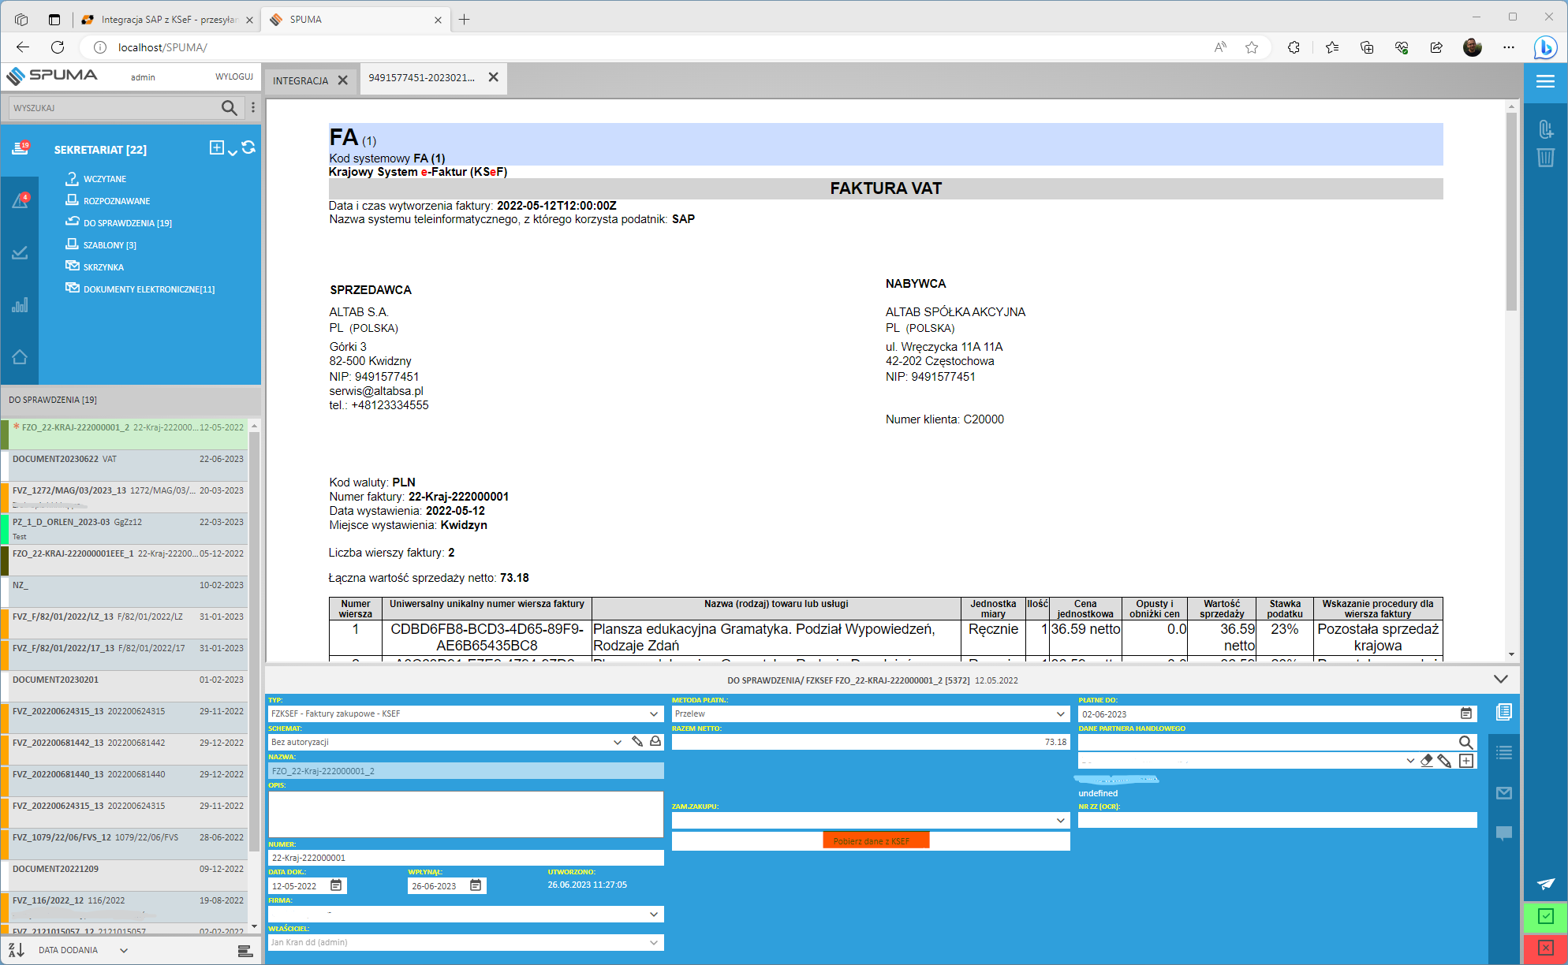This screenshot has width=1568, height=965.
Task: Click the attach file paperclip icon
Action: pos(1545,129)
